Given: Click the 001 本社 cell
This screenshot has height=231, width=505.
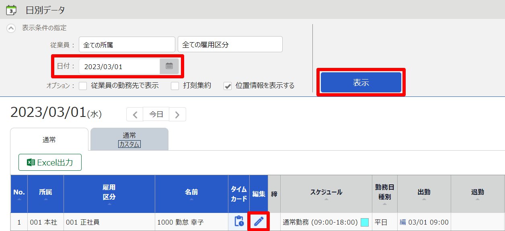Looking at the screenshot, I should pos(45,222).
